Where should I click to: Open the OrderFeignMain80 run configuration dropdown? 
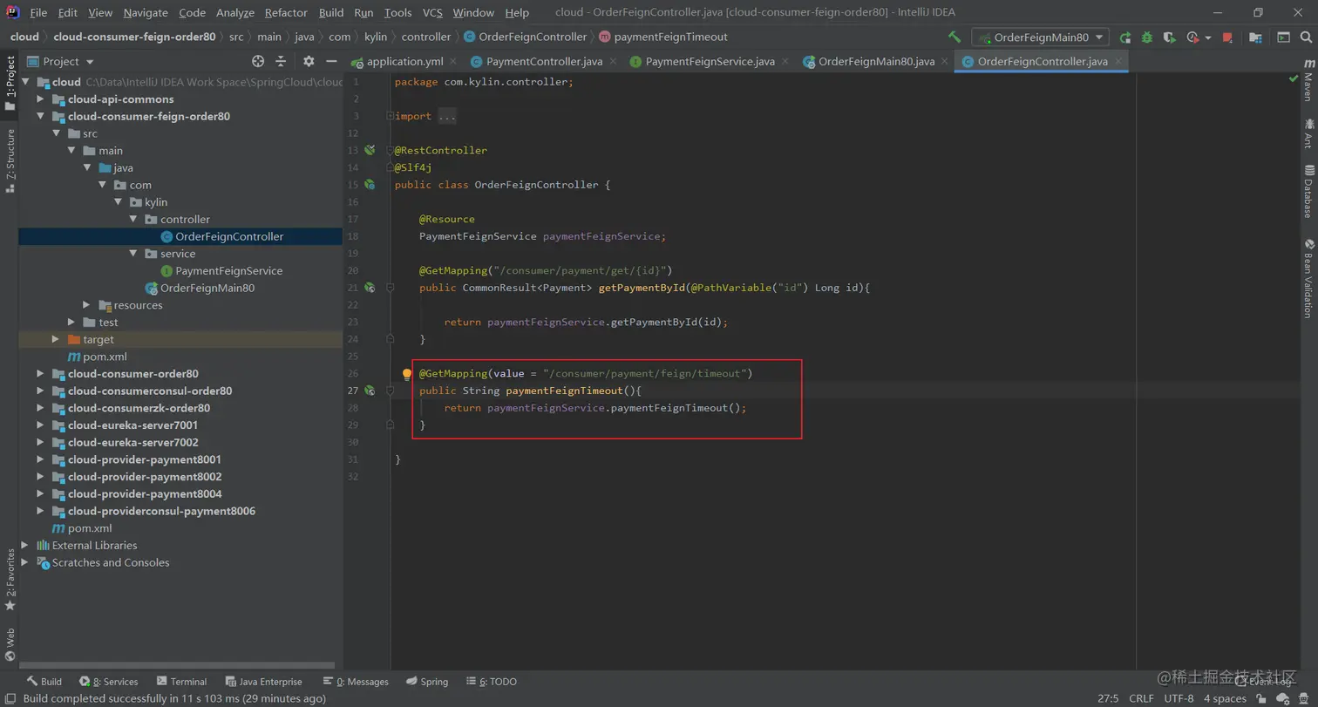coord(1040,37)
